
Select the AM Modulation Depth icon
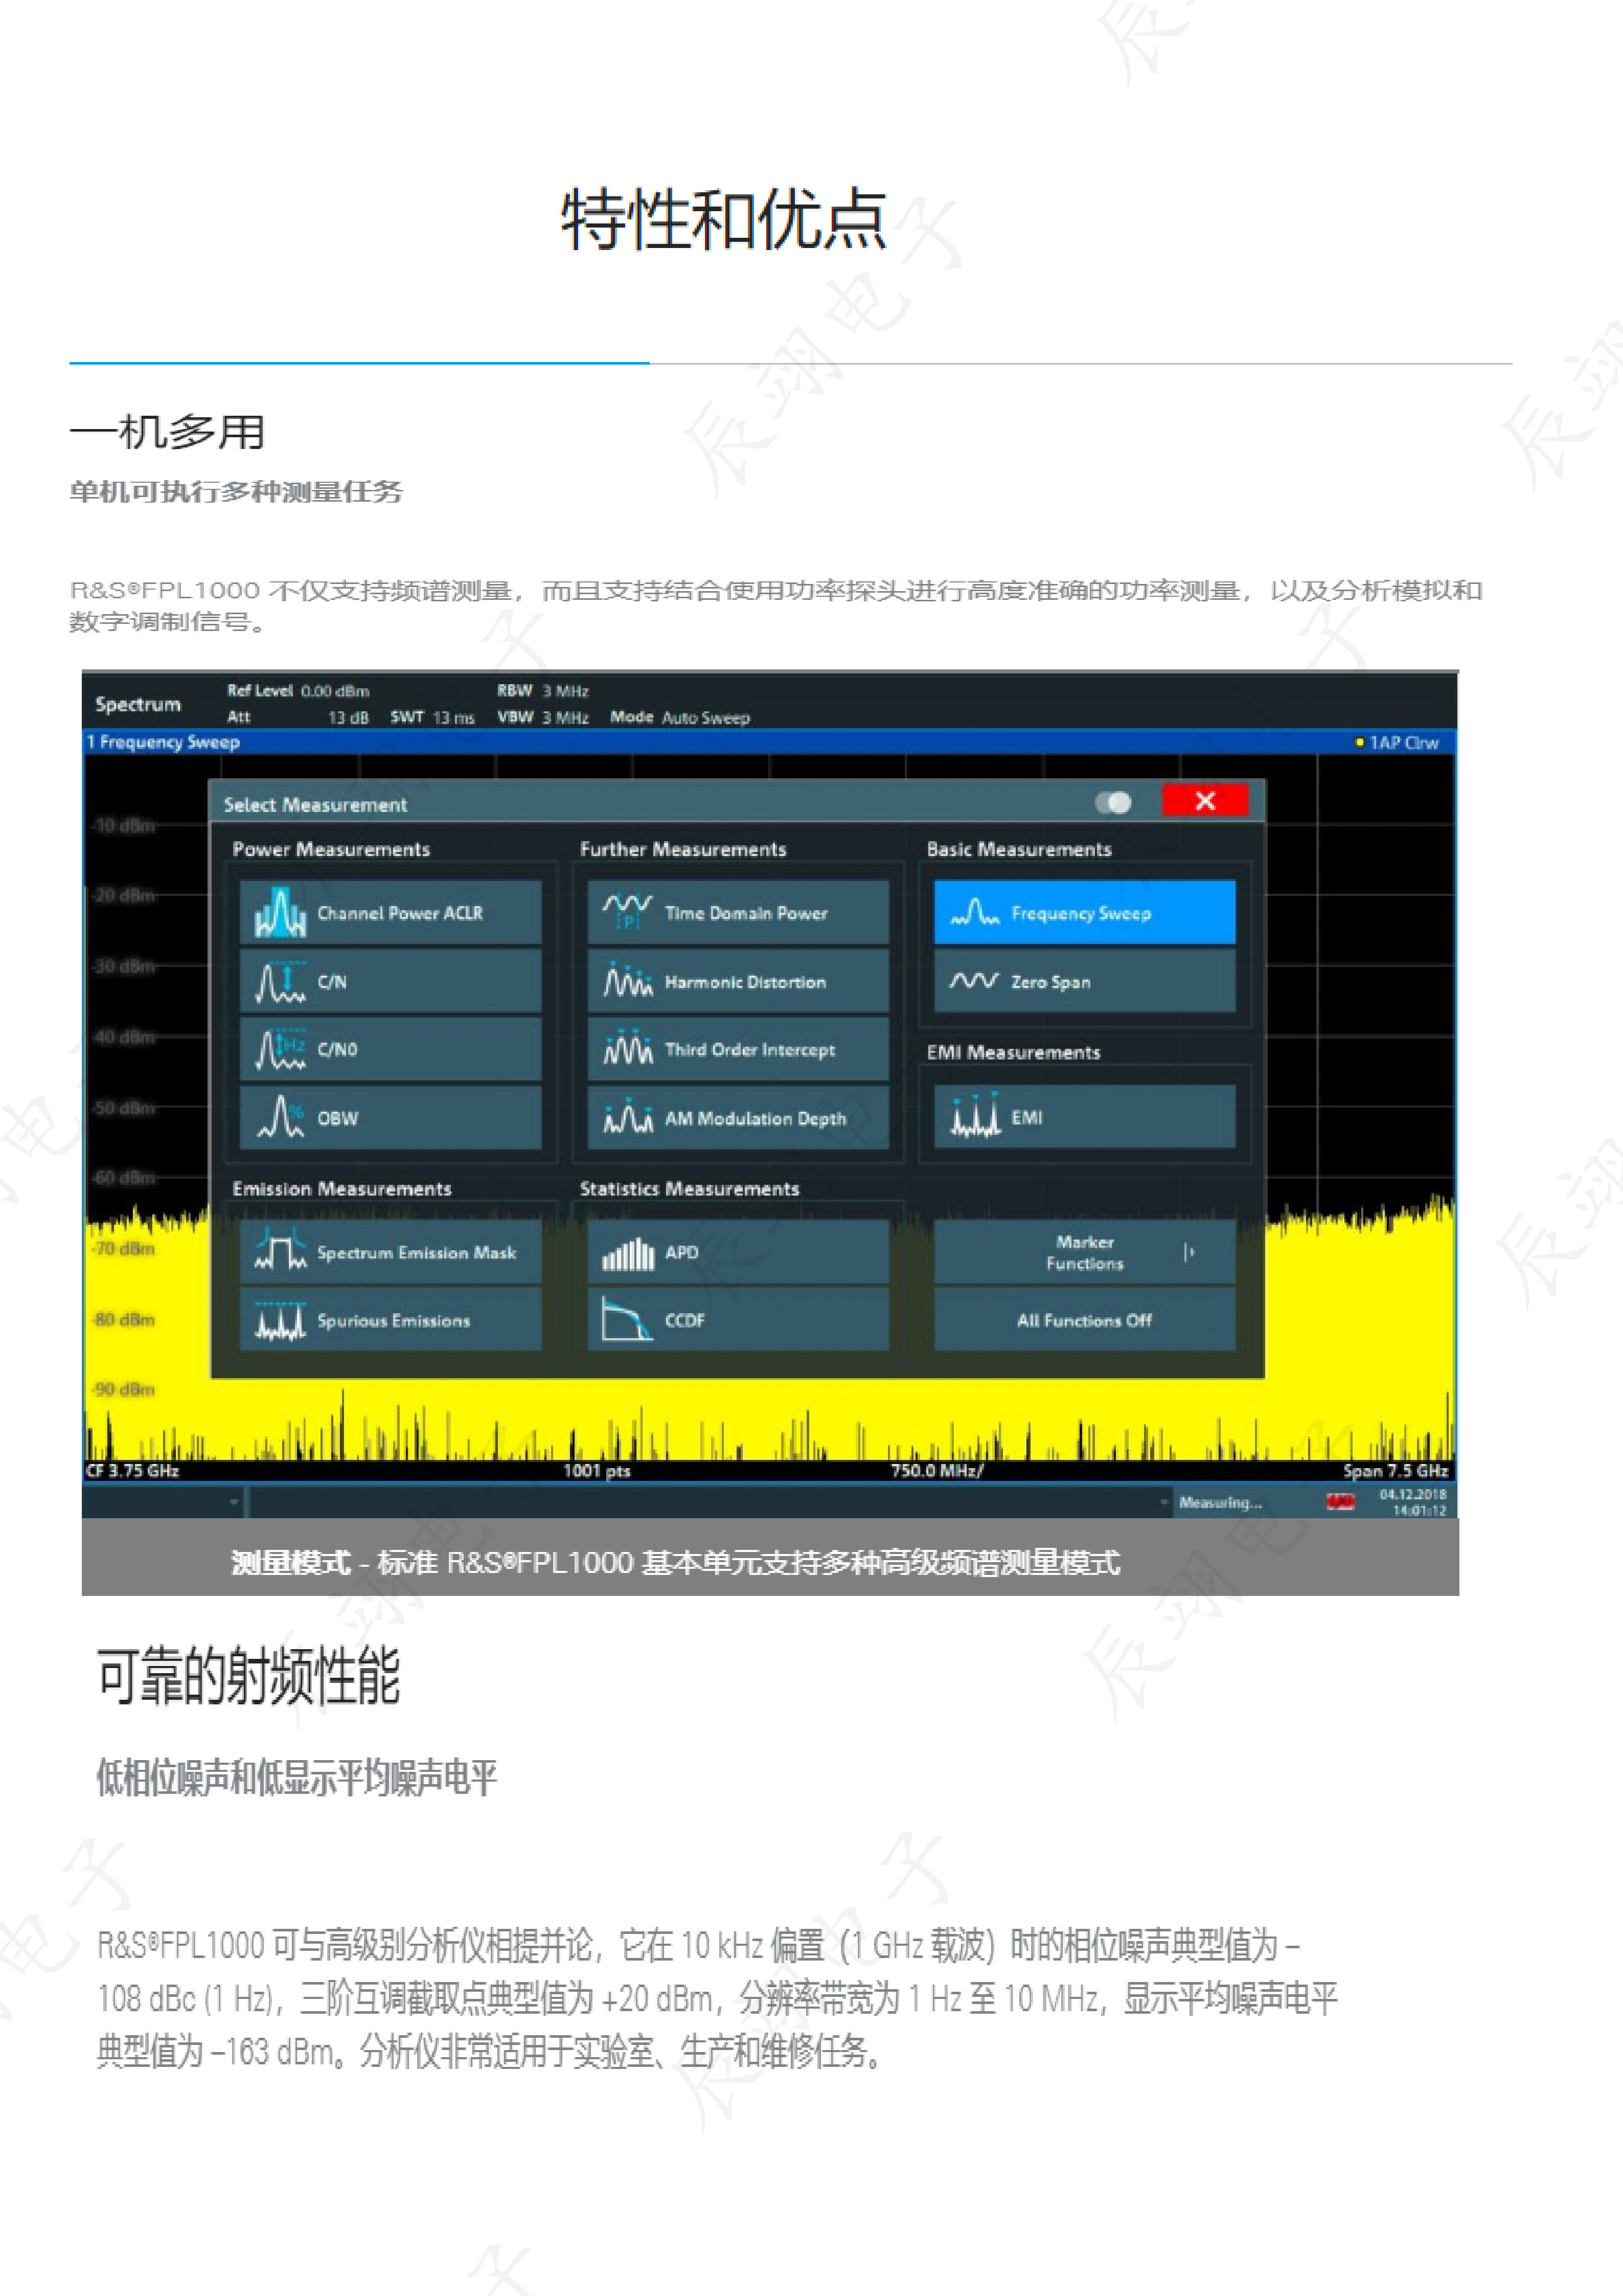click(627, 1117)
